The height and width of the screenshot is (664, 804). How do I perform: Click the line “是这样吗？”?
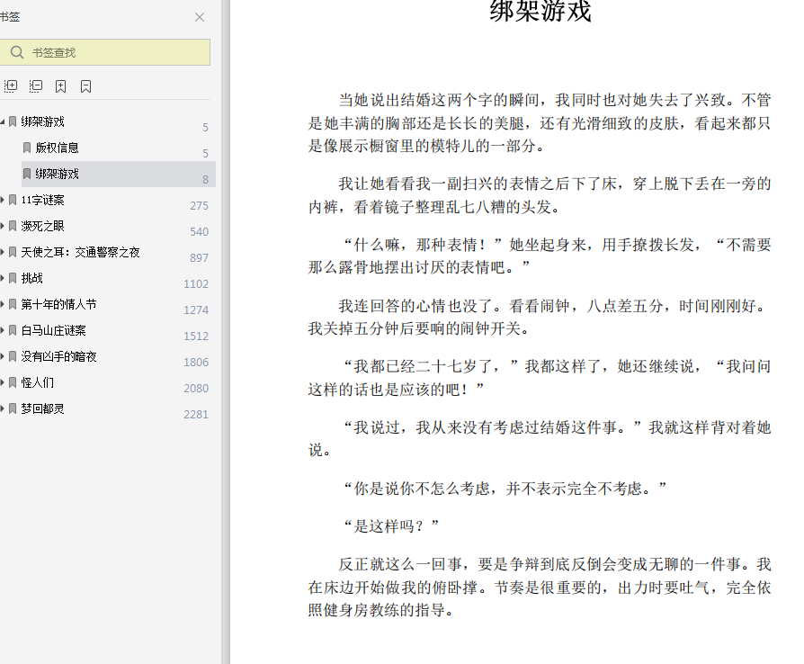click(391, 526)
